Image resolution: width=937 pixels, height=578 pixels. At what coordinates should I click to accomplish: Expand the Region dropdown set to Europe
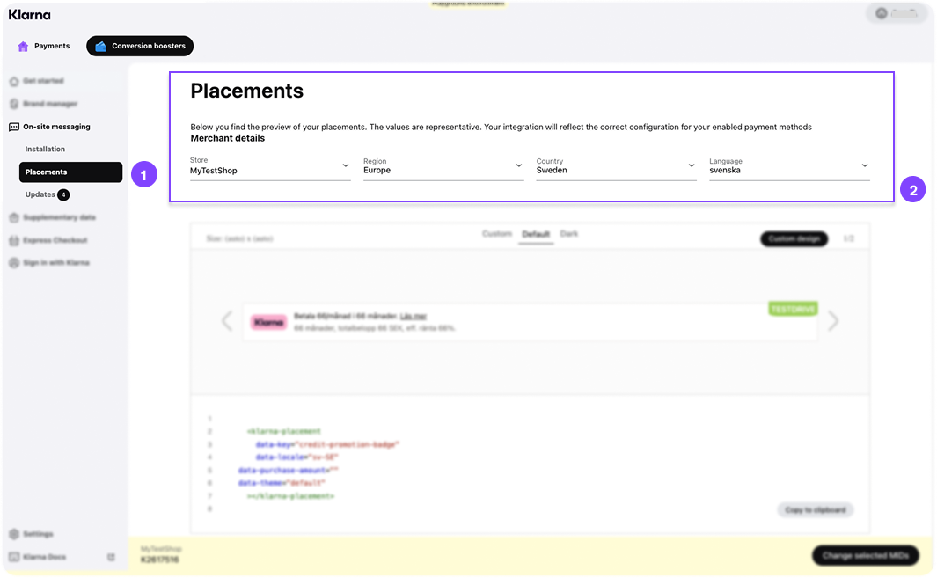pyautogui.click(x=443, y=166)
